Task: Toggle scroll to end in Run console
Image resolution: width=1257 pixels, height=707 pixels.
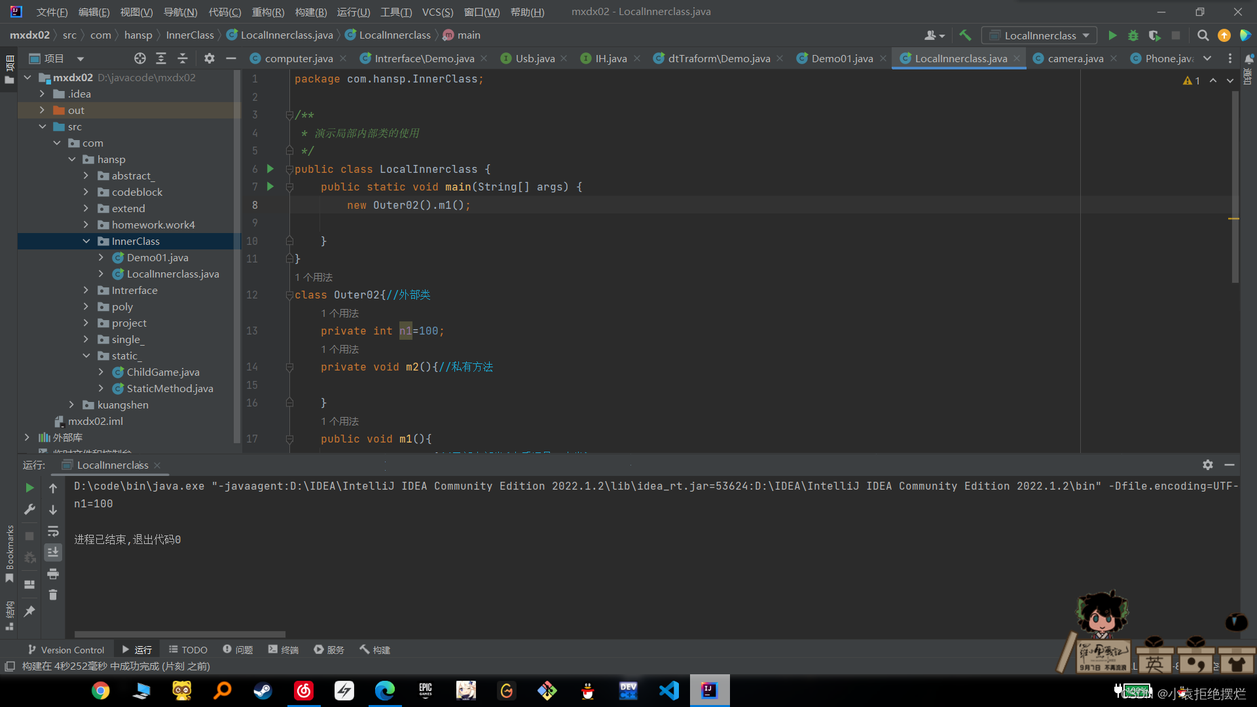Action: [53, 553]
